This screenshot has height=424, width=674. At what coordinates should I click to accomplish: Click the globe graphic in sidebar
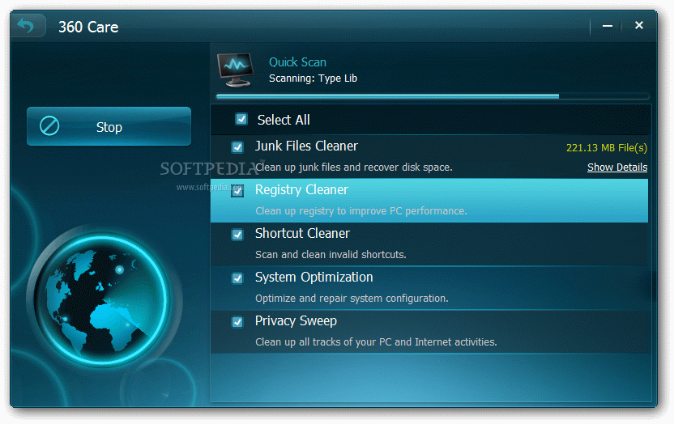click(x=103, y=299)
